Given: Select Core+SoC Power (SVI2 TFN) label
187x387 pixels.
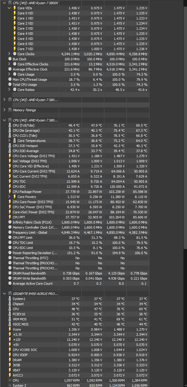Looking at the screenshot, I should [x=33, y=212].
